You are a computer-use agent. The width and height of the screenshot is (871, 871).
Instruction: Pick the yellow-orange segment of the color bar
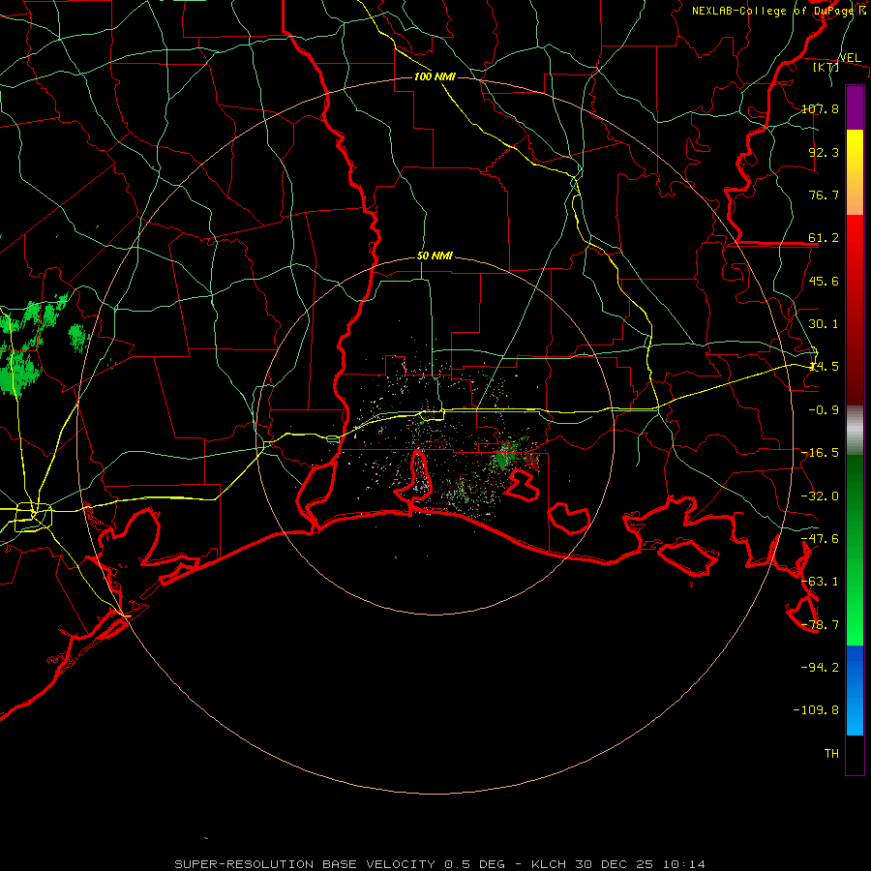[x=855, y=172]
